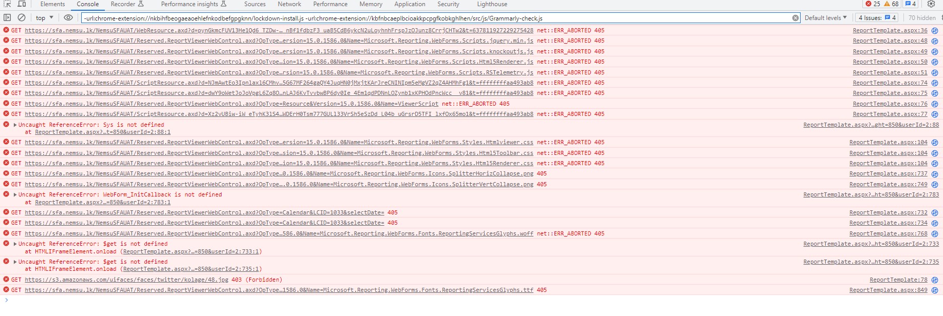Viewport: 943px width, 316px height.
Task: Show network request for ReportTemplate.aspx:74 row
Action: point(935,83)
